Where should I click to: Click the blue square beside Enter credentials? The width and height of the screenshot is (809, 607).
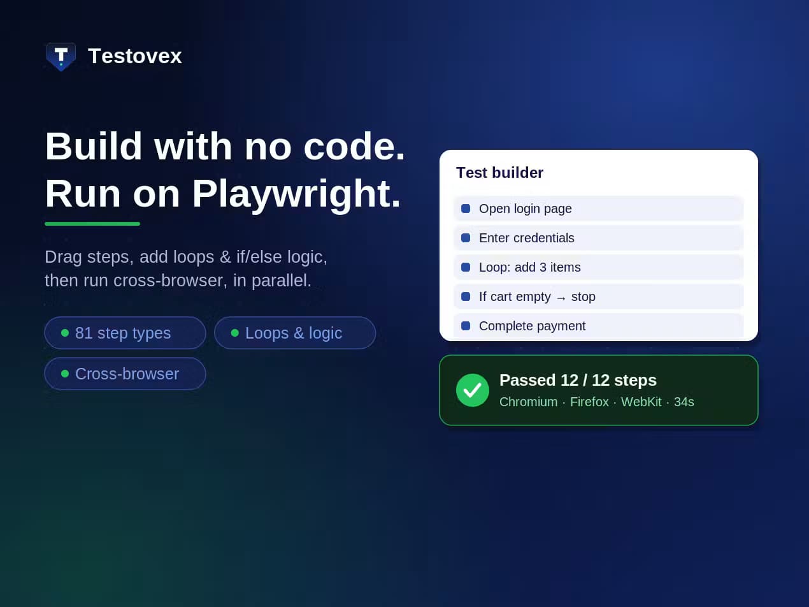[466, 238]
